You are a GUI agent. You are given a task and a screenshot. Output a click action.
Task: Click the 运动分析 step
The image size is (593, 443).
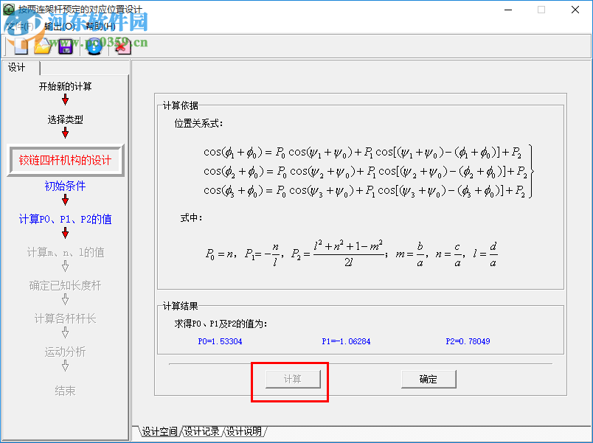65,352
